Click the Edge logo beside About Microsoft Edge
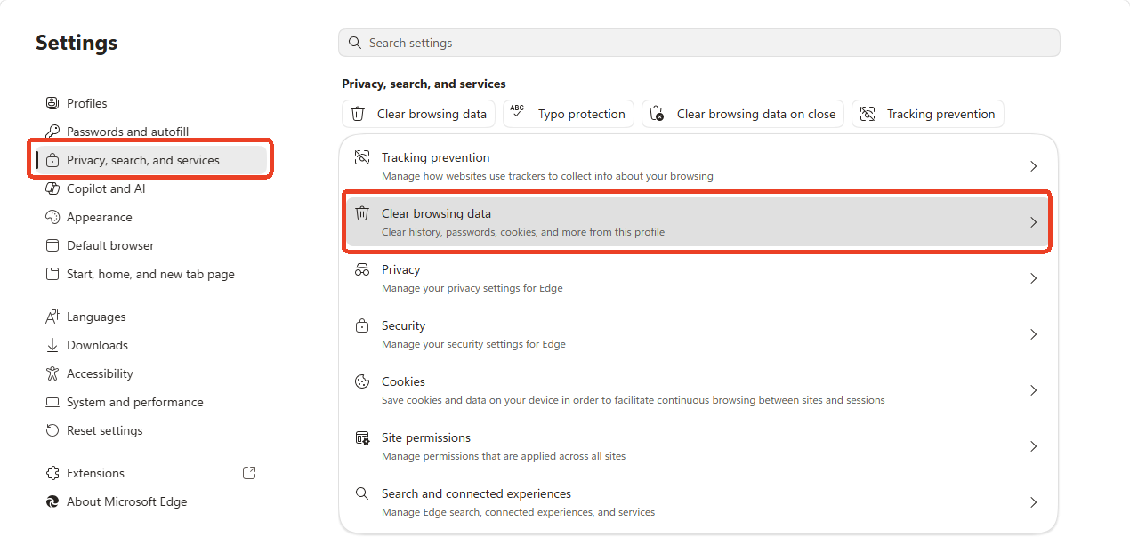Screen dimensions: 1130x545 click(52, 501)
